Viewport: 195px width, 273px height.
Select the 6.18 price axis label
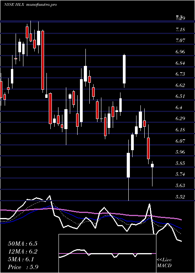coord(180,130)
